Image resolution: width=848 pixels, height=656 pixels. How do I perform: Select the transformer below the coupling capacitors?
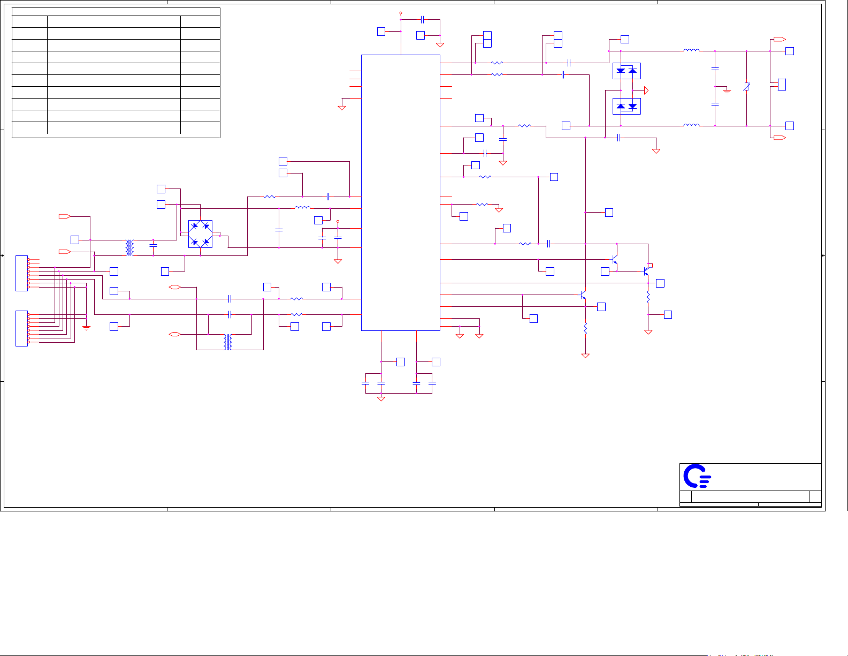[228, 342]
